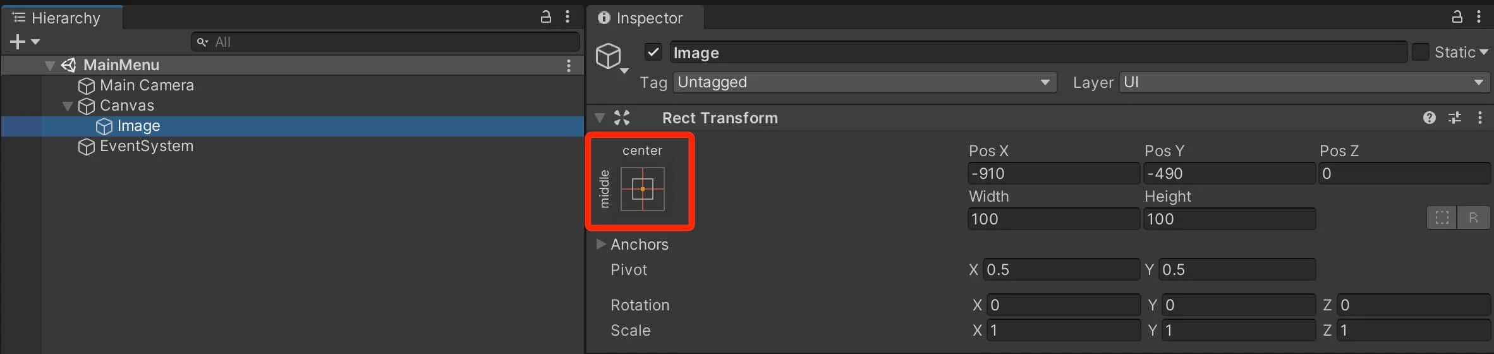Screen dimensions: 1494x354
Task: Toggle Rect Transform blueprint mode button
Action: pyautogui.click(x=1442, y=218)
